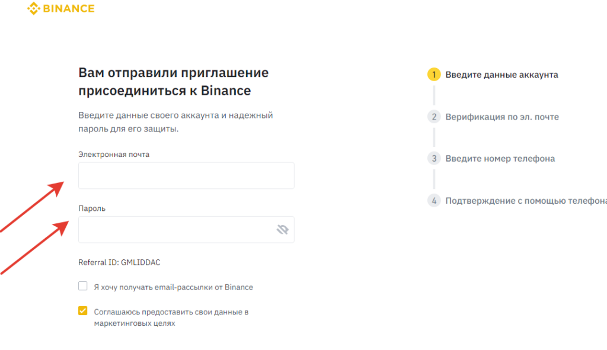Click the step 4 number circle
Viewport: 607px width, 350px height.
click(434, 201)
